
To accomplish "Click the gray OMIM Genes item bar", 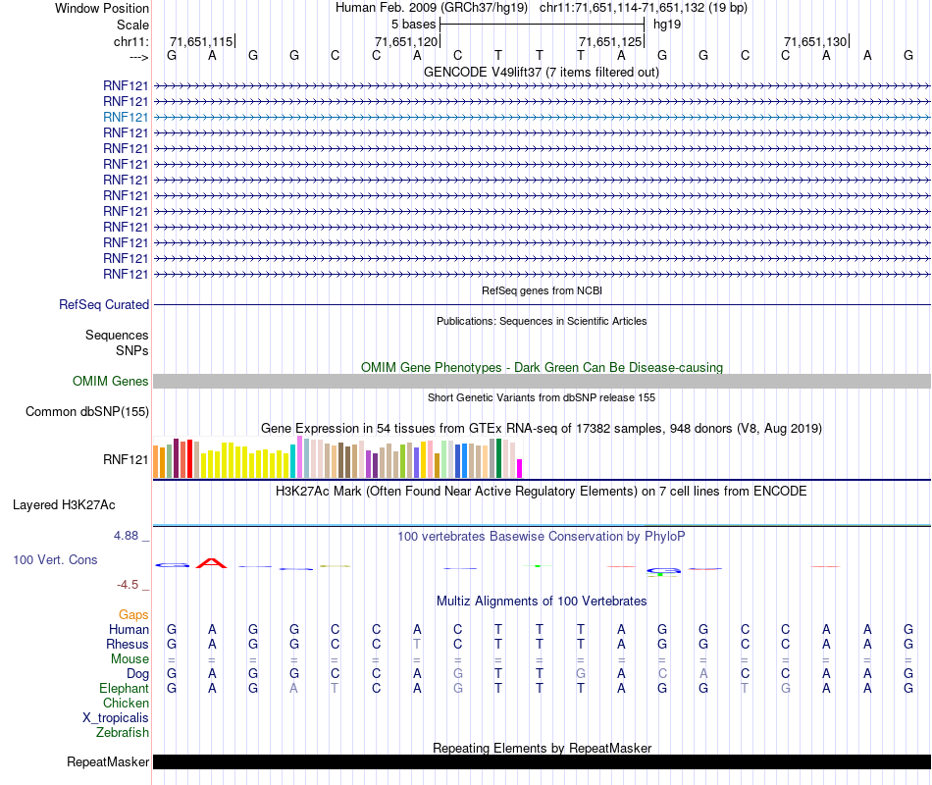I will [542, 381].
